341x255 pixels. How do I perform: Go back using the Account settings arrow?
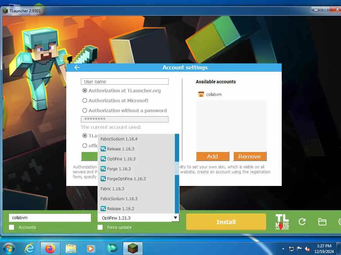pyautogui.click(x=77, y=67)
